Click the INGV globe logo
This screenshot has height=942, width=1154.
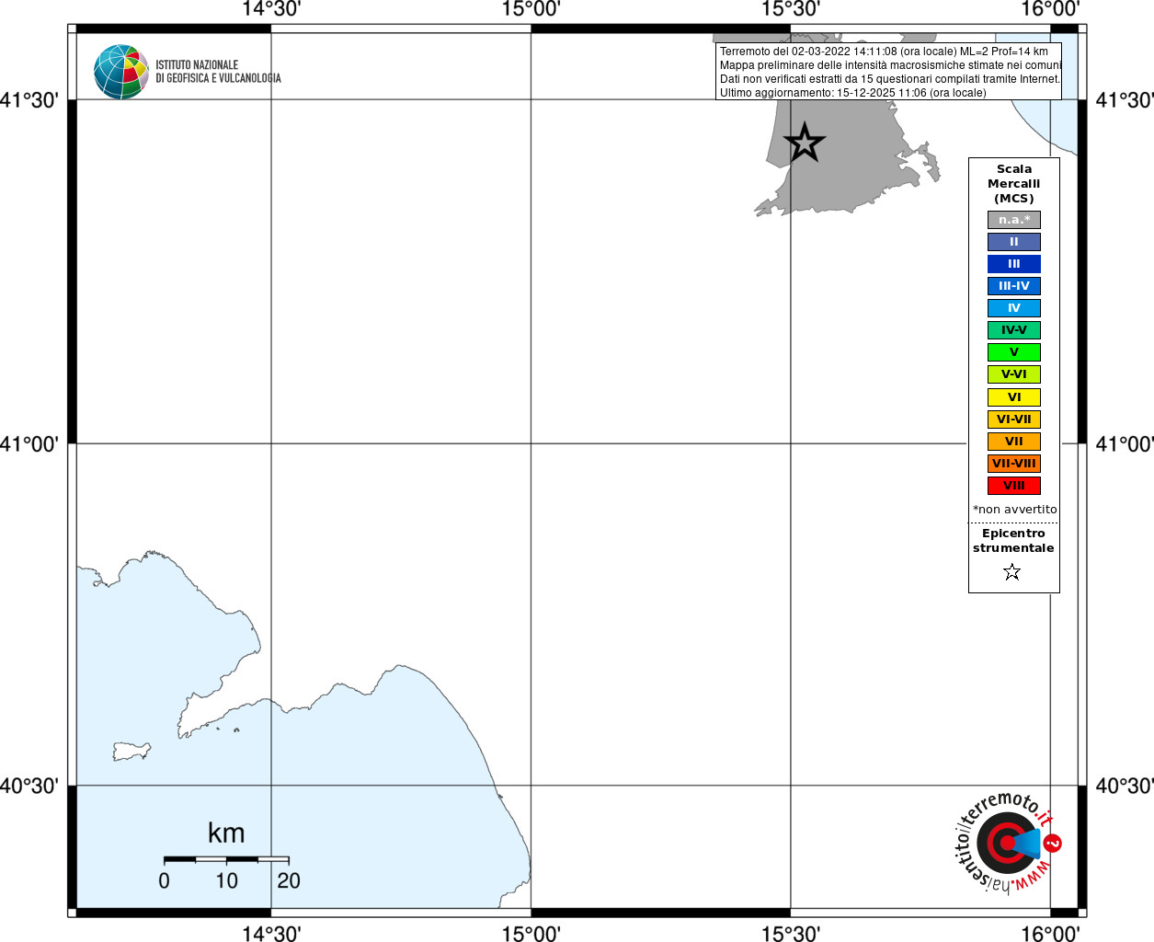(120, 72)
